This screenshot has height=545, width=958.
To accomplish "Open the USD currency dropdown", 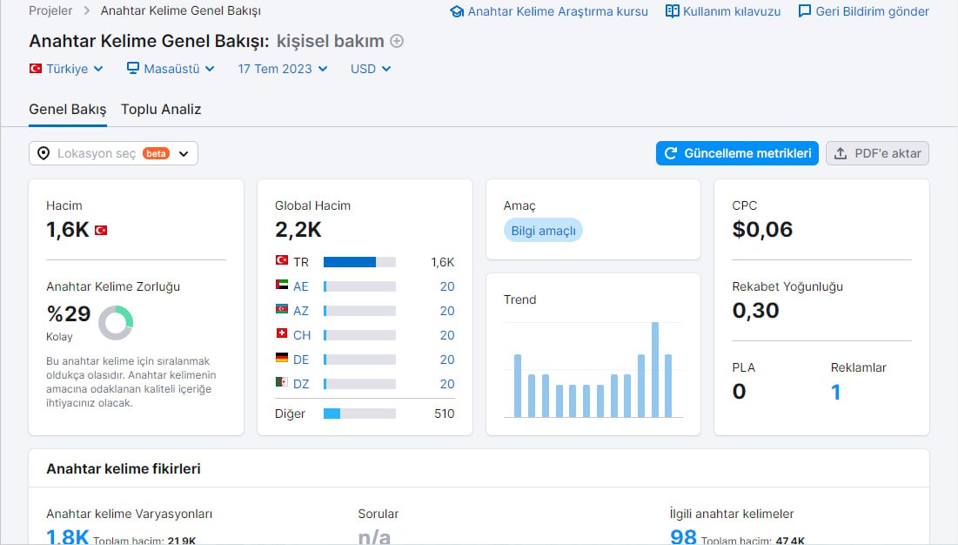I will click(x=371, y=69).
